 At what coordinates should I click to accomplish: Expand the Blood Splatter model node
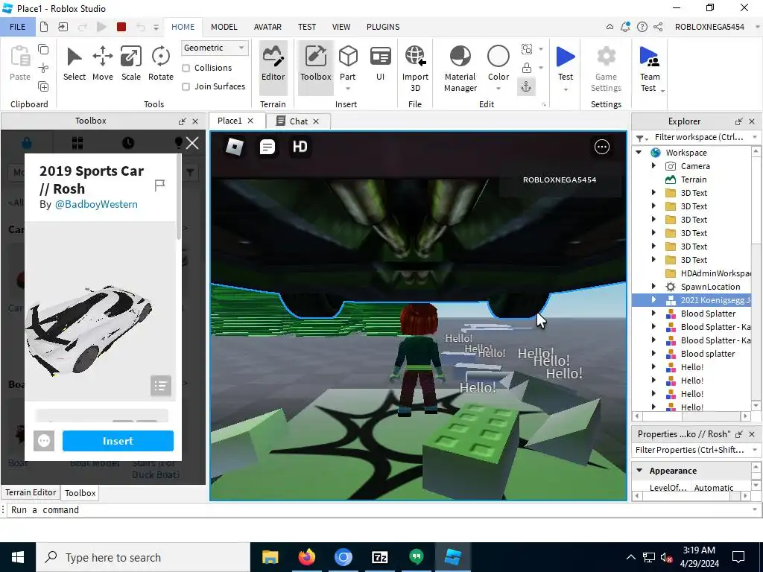[x=653, y=314]
